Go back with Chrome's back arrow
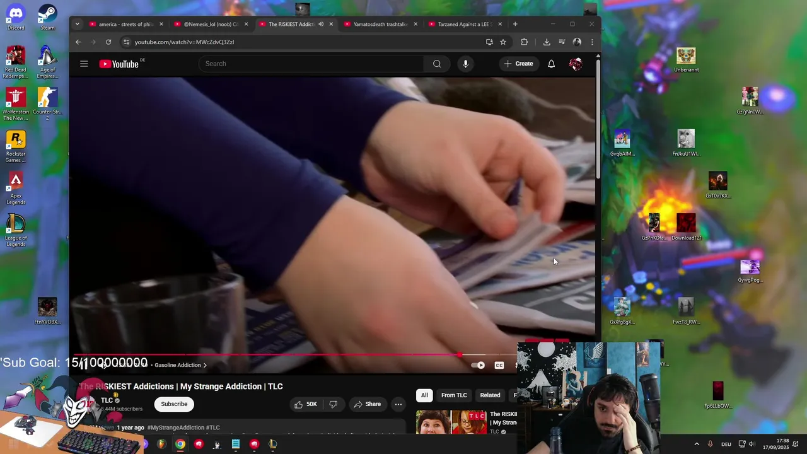The width and height of the screenshot is (807, 454). 78,42
